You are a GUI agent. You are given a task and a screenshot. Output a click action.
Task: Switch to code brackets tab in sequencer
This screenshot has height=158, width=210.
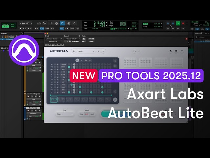point(90,60)
